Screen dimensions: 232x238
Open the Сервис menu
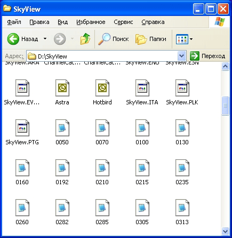(x=123, y=22)
